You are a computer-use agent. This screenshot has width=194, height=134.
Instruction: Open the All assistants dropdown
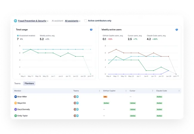tap(73, 21)
